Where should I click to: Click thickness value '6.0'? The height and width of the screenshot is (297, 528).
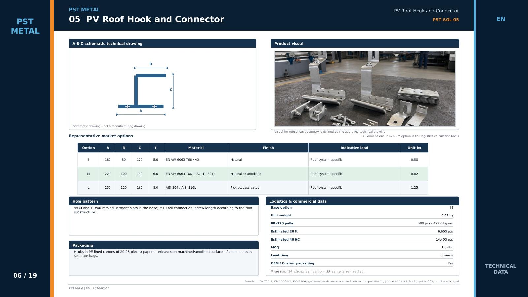(156, 174)
